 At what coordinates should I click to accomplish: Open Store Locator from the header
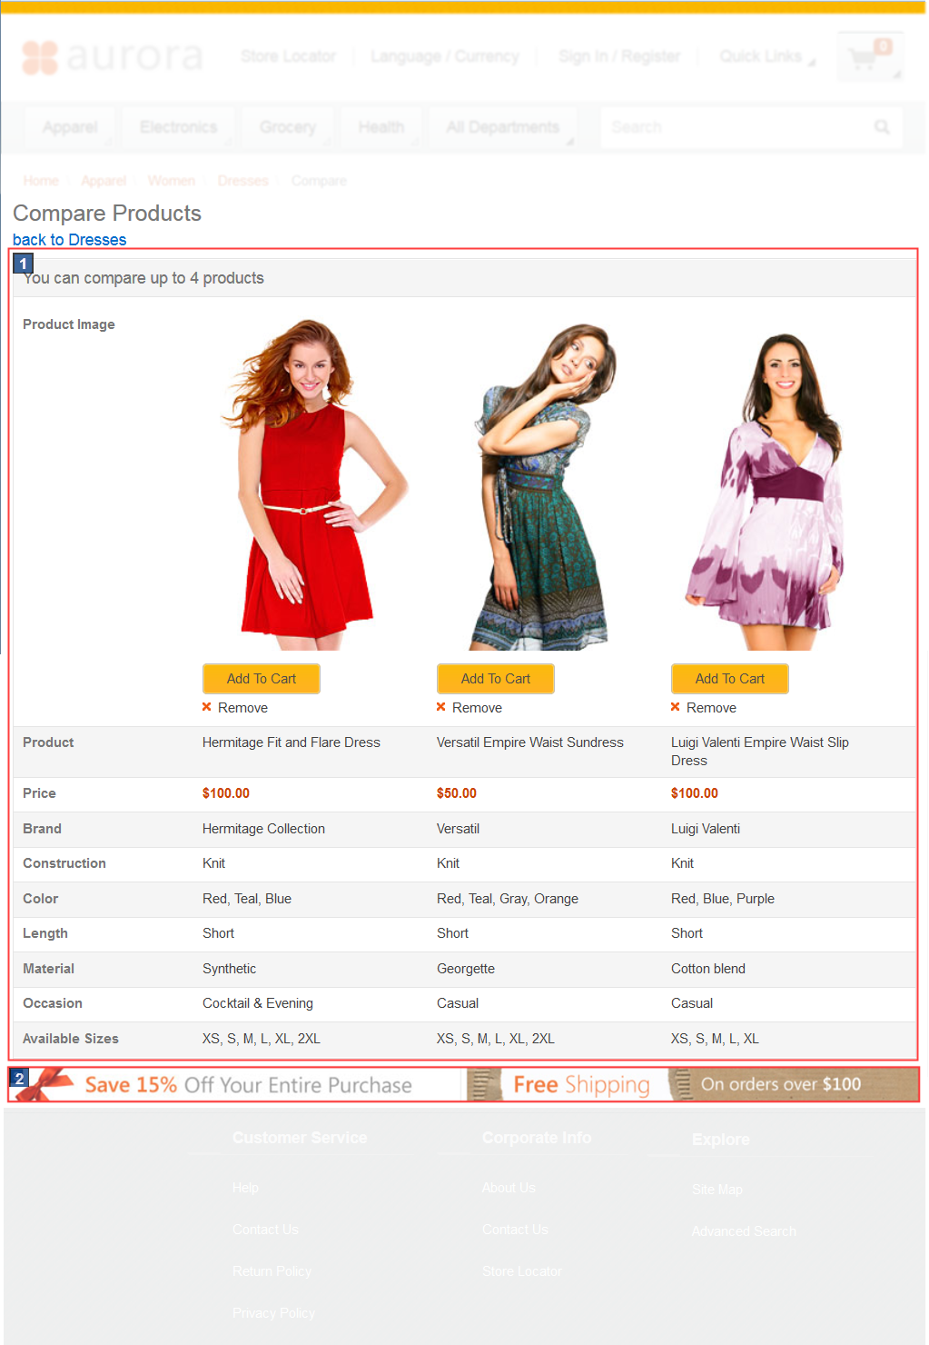click(x=287, y=56)
